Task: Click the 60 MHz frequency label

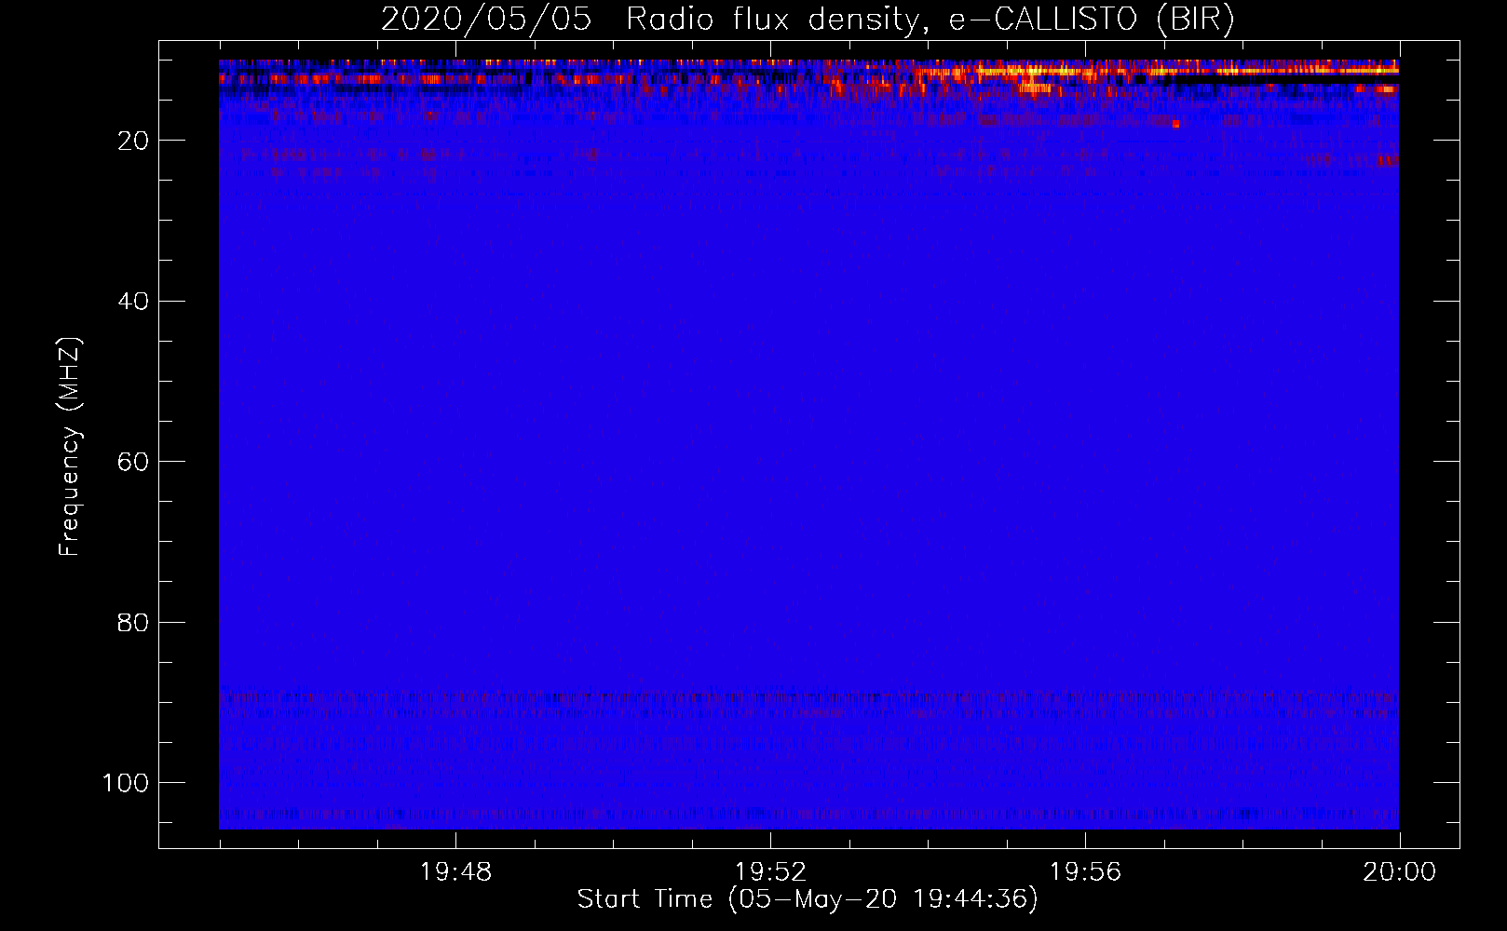Action: click(133, 462)
